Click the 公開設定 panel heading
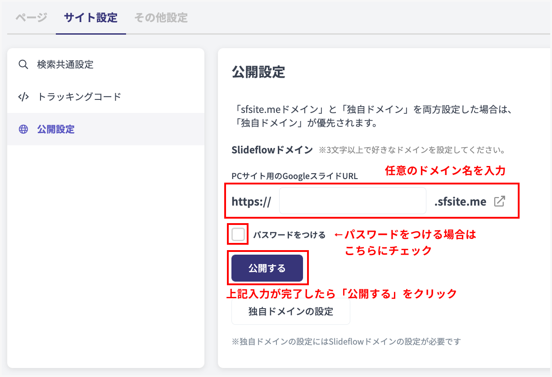 [258, 72]
